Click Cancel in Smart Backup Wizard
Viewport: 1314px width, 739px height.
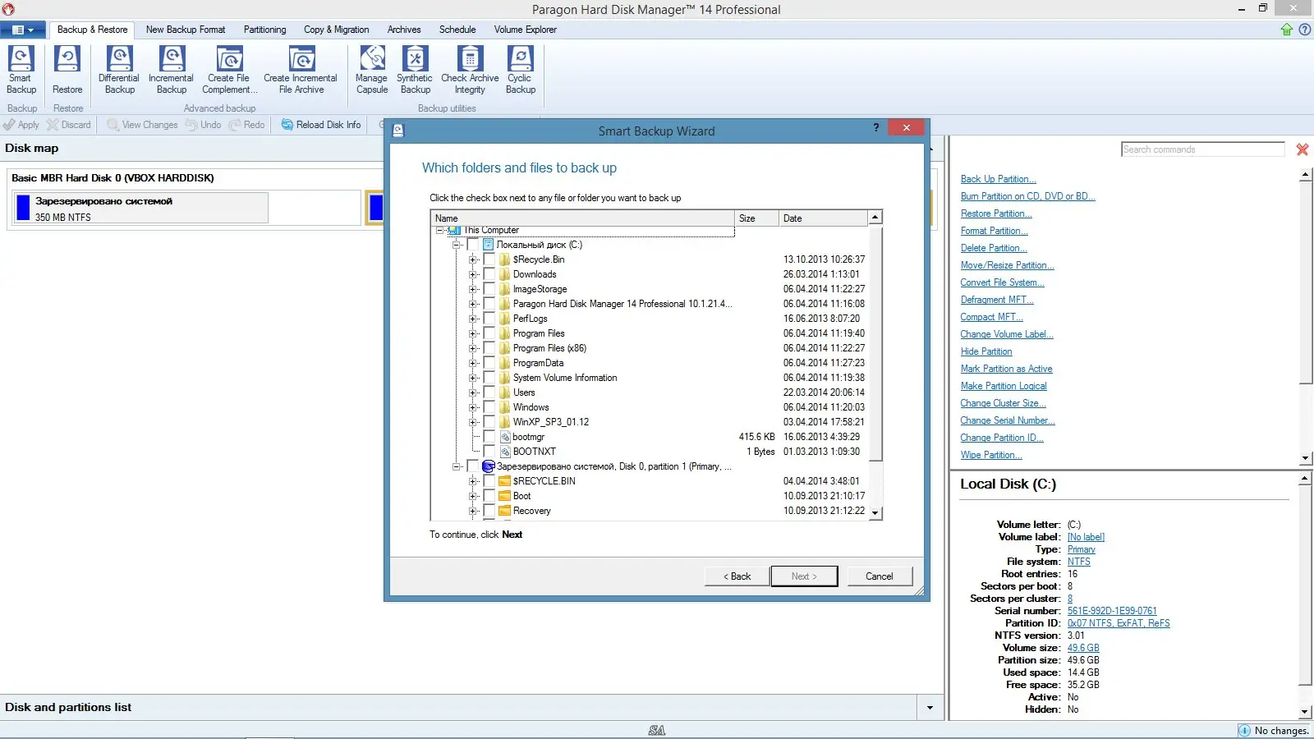pos(879,576)
